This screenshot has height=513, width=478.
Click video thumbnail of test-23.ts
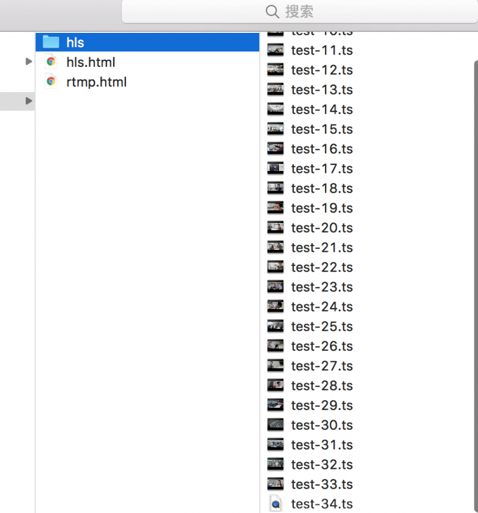(275, 286)
